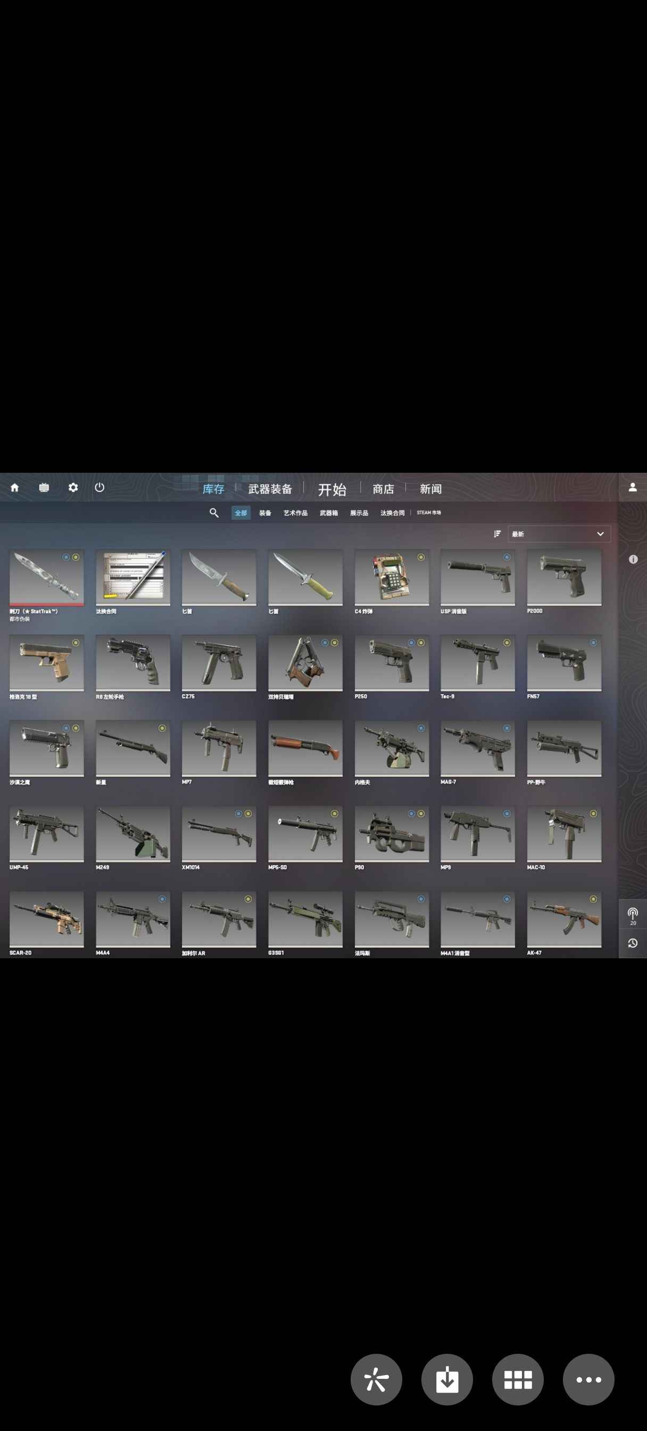The width and height of the screenshot is (647, 1431).
Task: Select the MP9 item
Action: coord(478,838)
